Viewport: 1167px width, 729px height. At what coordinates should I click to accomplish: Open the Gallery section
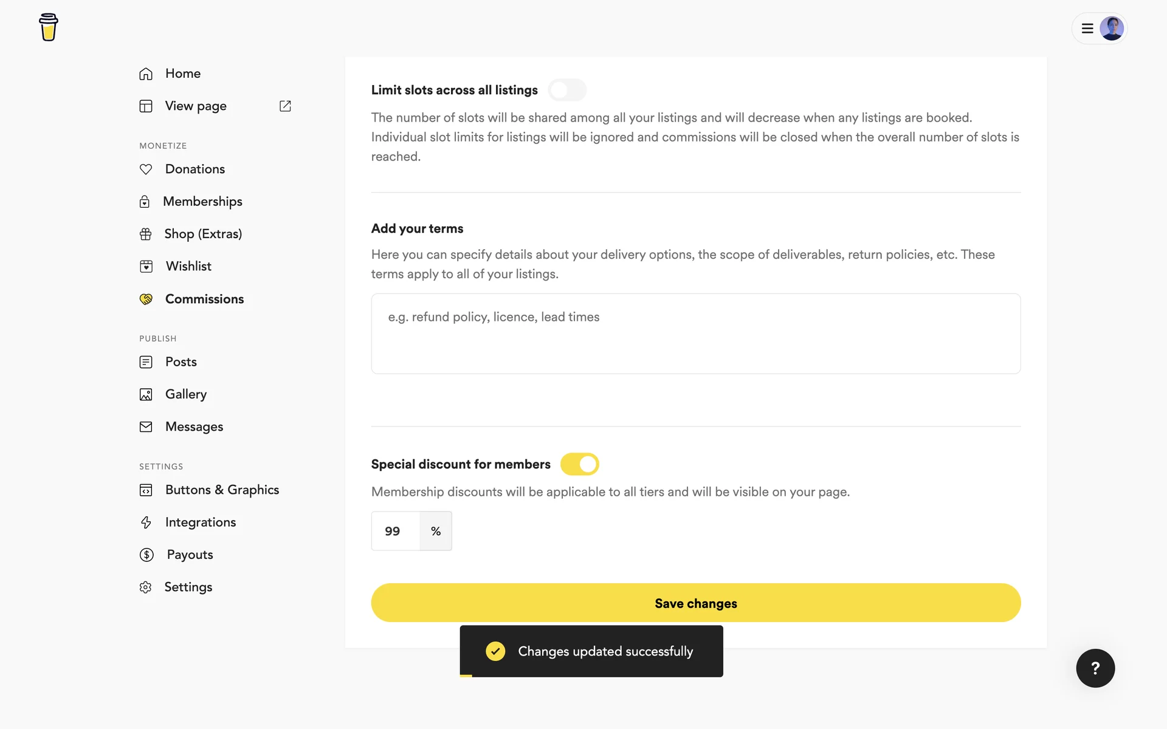tap(185, 394)
